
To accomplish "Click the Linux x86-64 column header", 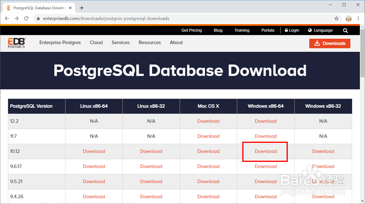I will pyautogui.click(x=94, y=106).
